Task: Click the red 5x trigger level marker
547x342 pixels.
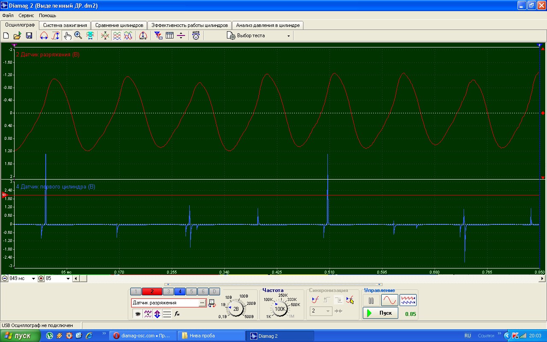Action: coord(4,195)
